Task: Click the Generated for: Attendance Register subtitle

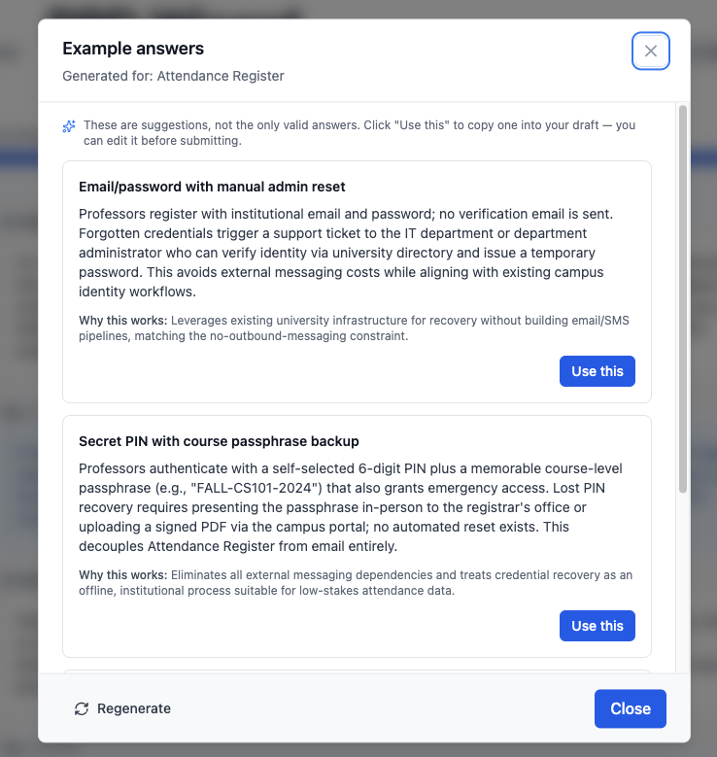Action: 173,76
